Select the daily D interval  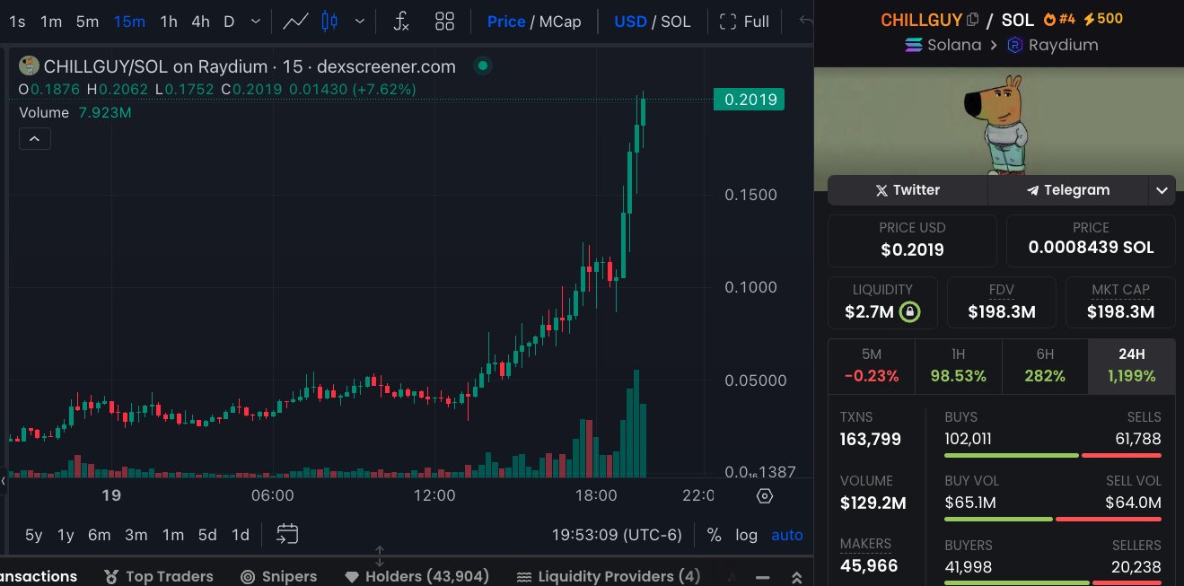[229, 22]
